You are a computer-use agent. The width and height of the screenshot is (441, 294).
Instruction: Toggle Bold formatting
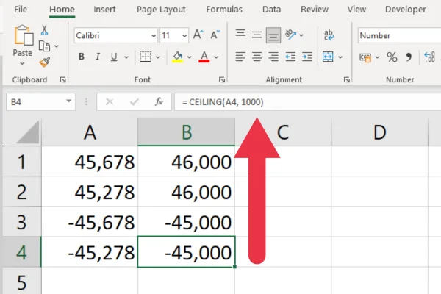coord(82,57)
